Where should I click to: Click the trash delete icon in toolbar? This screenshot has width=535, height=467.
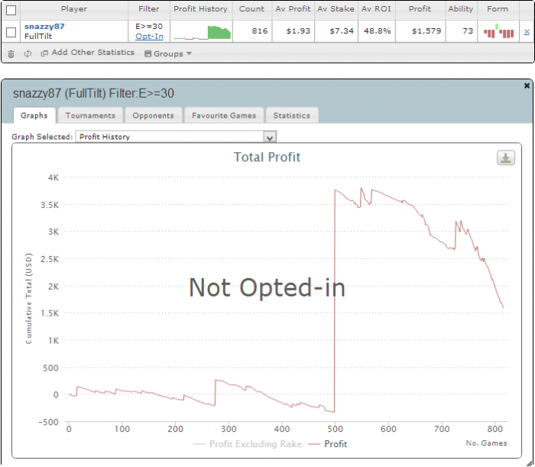click(x=11, y=54)
